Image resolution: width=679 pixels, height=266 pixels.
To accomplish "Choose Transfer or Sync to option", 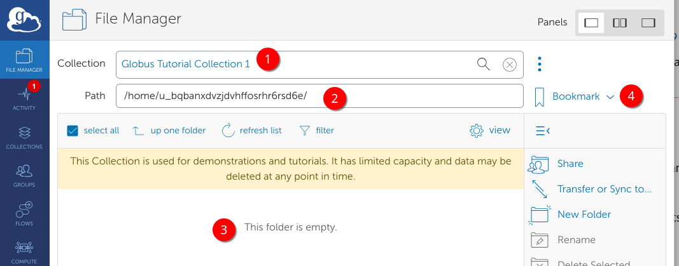I will pos(604,189).
